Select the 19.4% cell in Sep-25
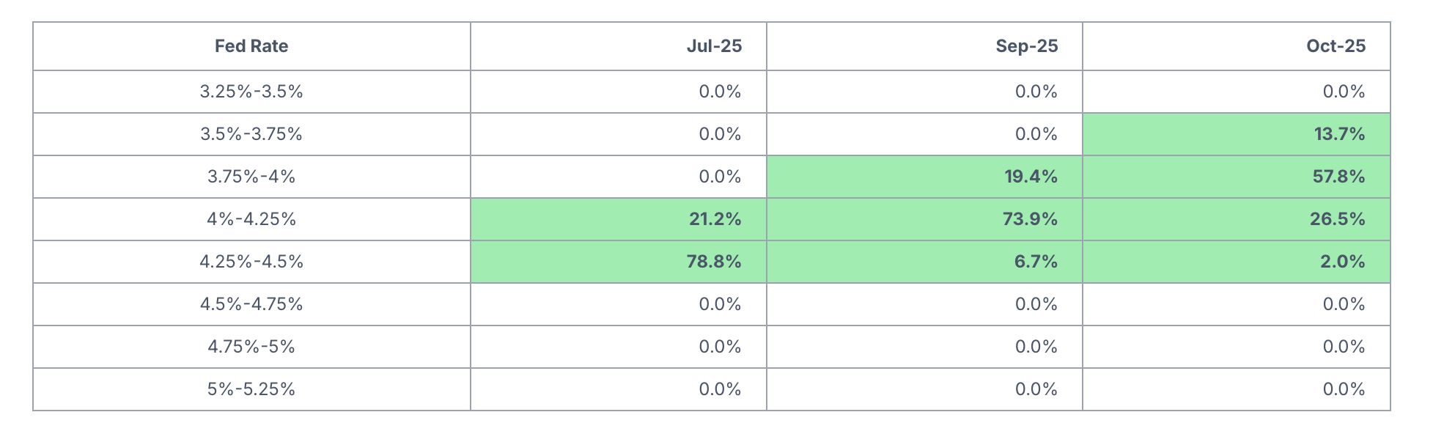The width and height of the screenshot is (1444, 434). [1031, 177]
